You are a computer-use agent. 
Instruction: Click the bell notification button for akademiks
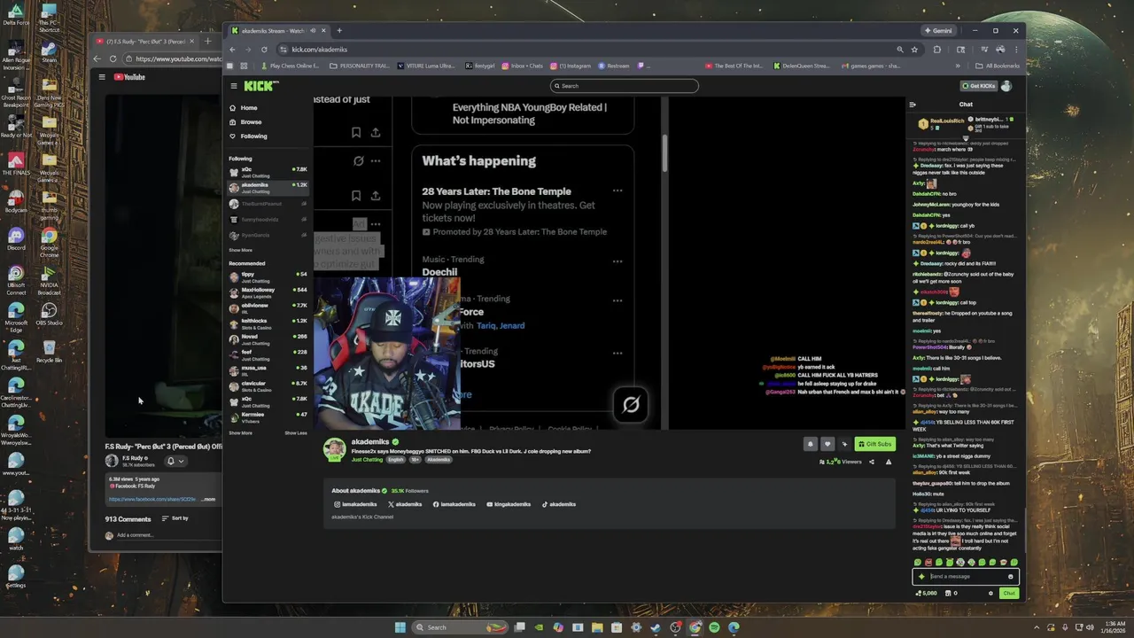point(810,444)
